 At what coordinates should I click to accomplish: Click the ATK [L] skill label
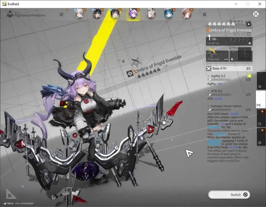click(216, 91)
